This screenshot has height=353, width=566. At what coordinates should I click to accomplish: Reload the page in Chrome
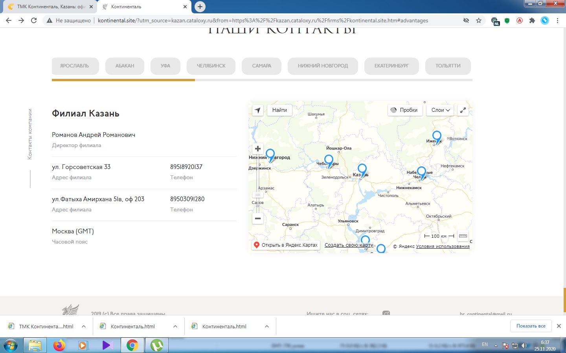(x=34, y=20)
